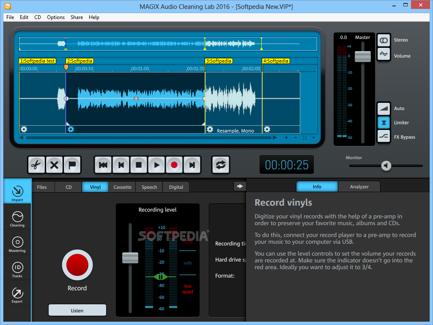This screenshot has height=325, width=433.
Task: Open the Cleaning section in sidebar
Action: pyautogui.click(x=17, y=216)
